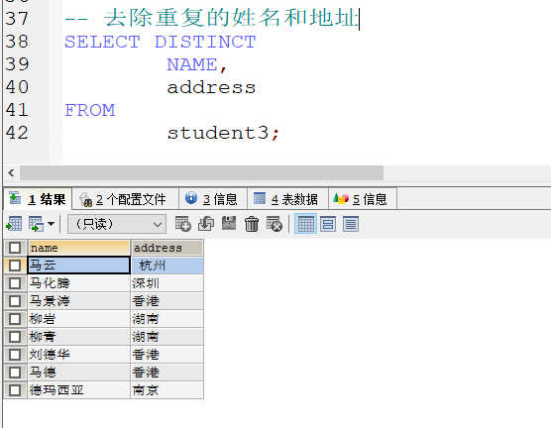Open the 1 结果 tab
The height and width of the screenshot is (428, 551).
(x=38, y=199)
